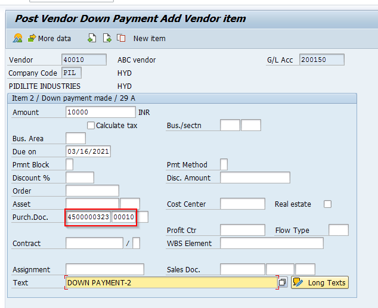Click the next item page icon

[107, 38]
